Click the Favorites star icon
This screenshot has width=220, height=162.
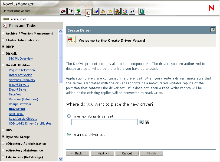click(x=110, y=11)
